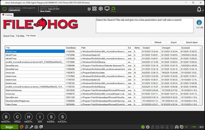The height and width of the screenshot is (130, 205).
Task: Switch to the Search Files tab
Action: click(9, 36)
